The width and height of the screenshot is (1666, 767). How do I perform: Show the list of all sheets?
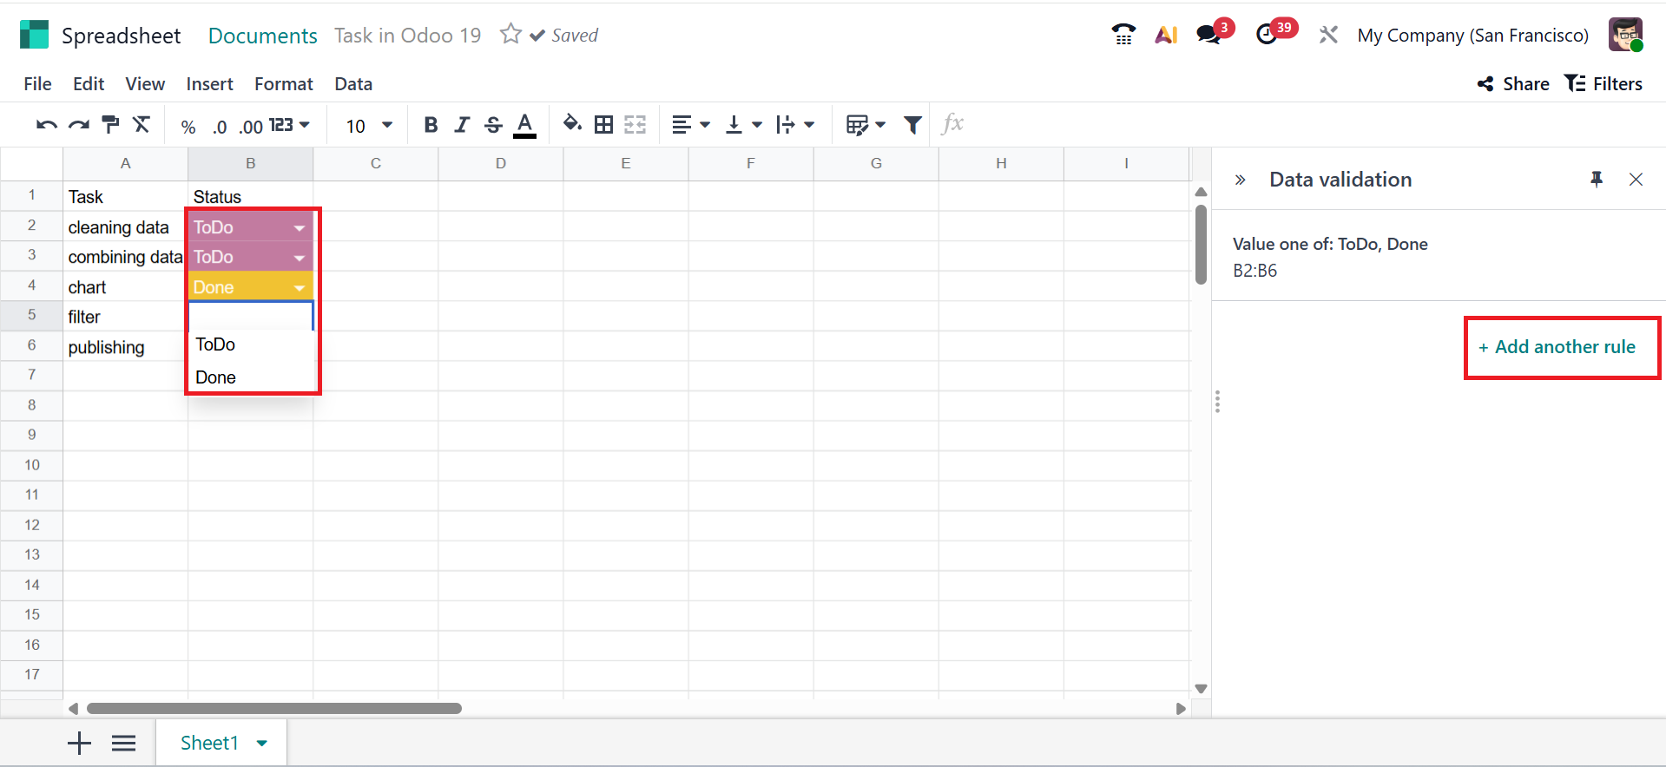124,743
